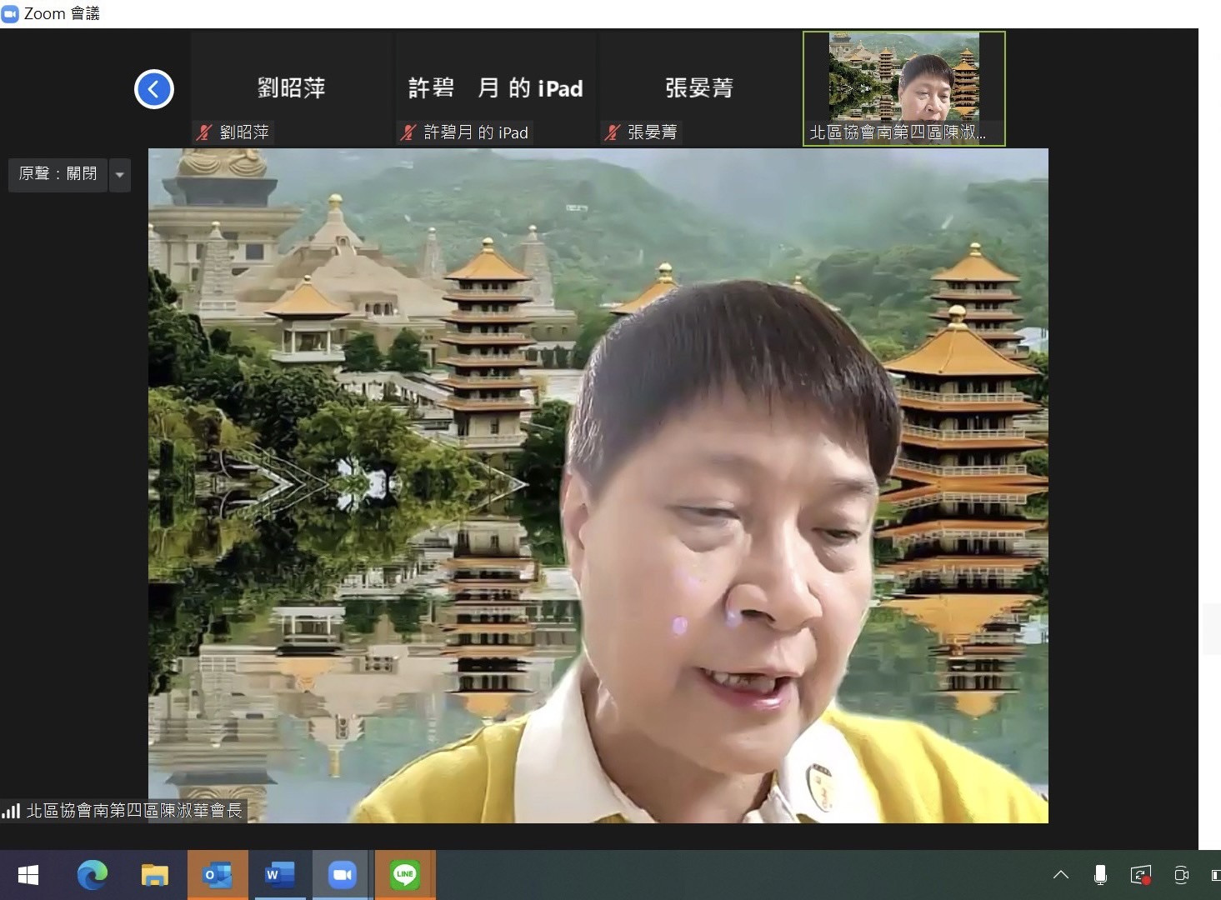Click the Zoom logo in title bar
Image resolution: width=1221 pixels, height=900 pixels.
pos(10,13)
